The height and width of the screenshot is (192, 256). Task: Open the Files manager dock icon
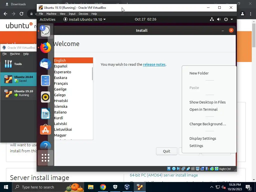tap(45, 80)
